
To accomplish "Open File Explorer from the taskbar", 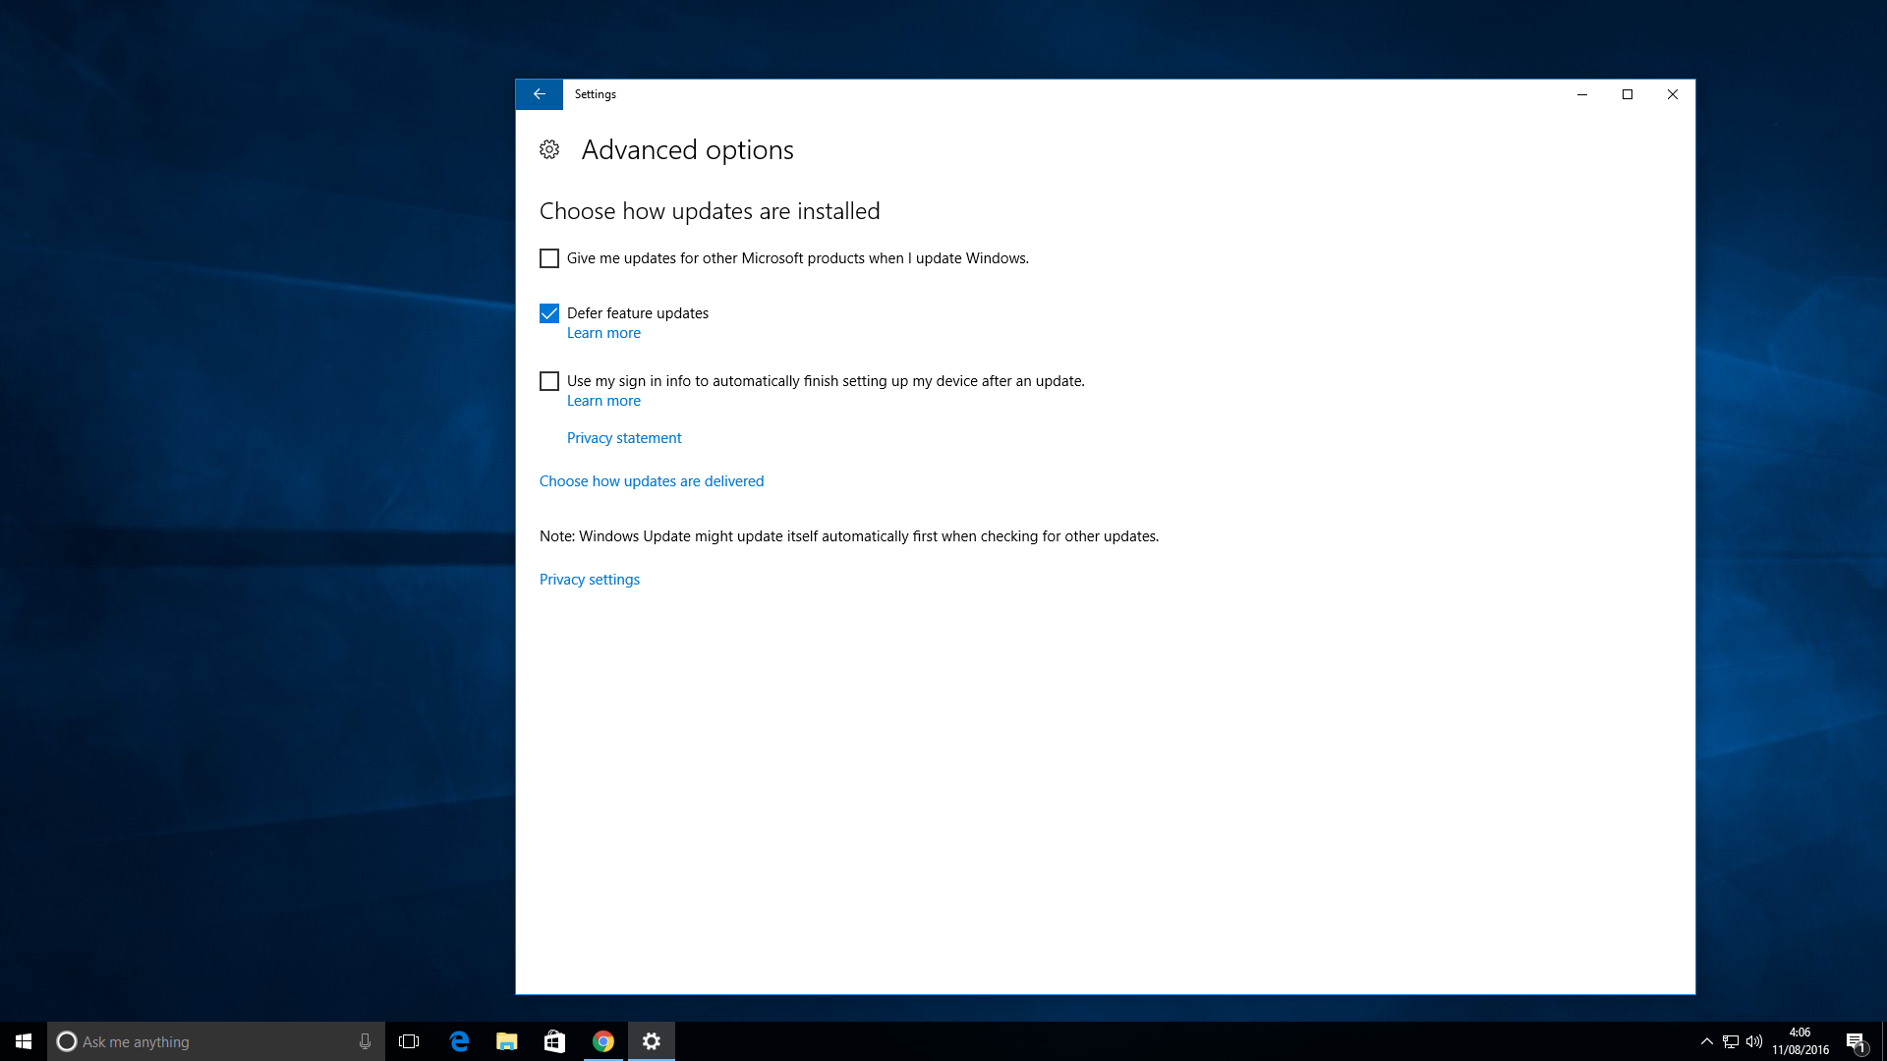I will (507, 1041).
